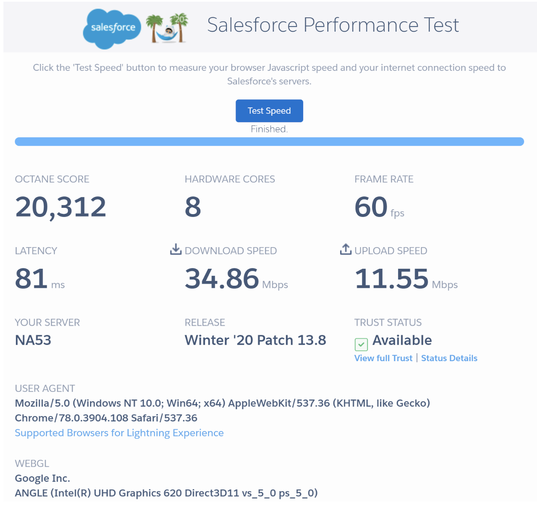Click the RELEASE label

click(x=205, y=323)
